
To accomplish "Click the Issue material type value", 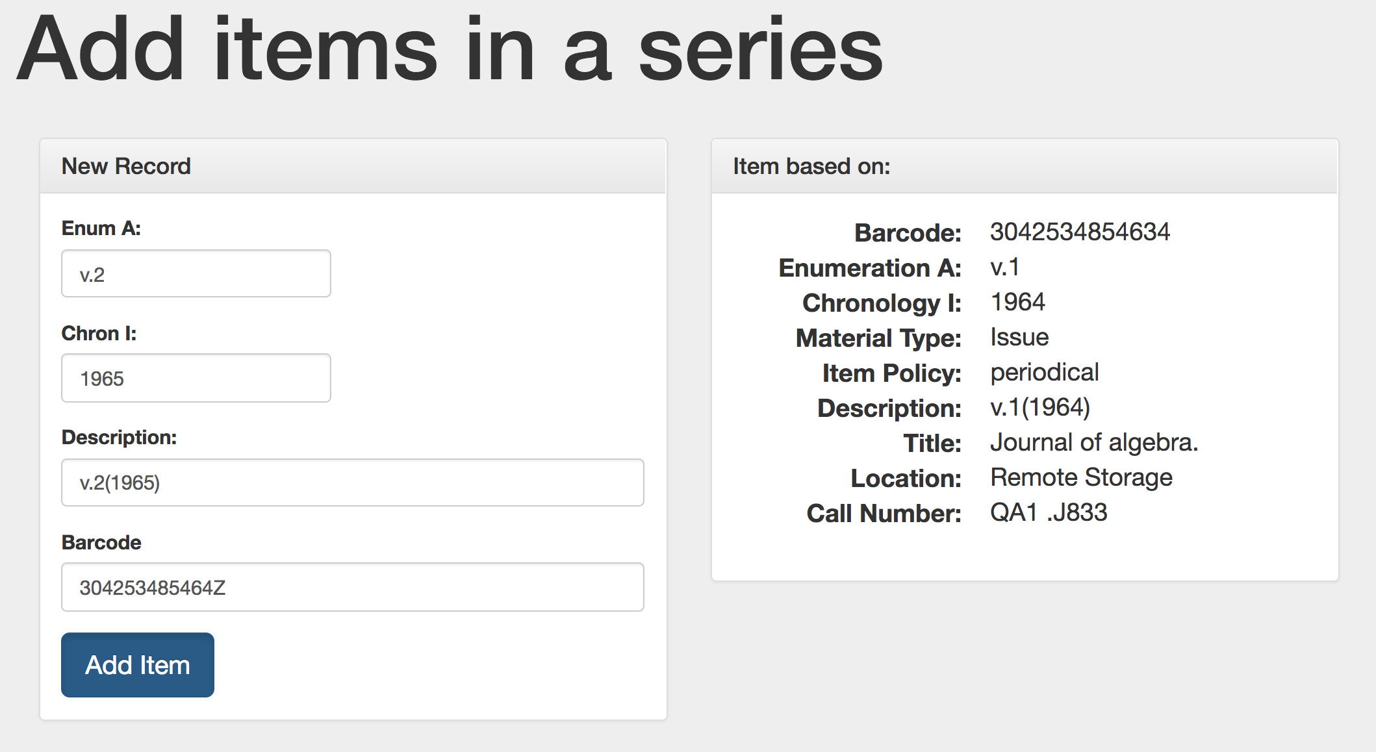I will (1019, 337).
